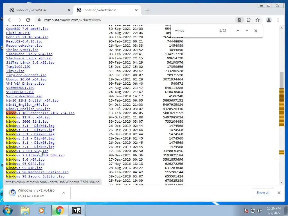288x216 pixels.
Task: Click the address bar URL
Action: [73, 20]
